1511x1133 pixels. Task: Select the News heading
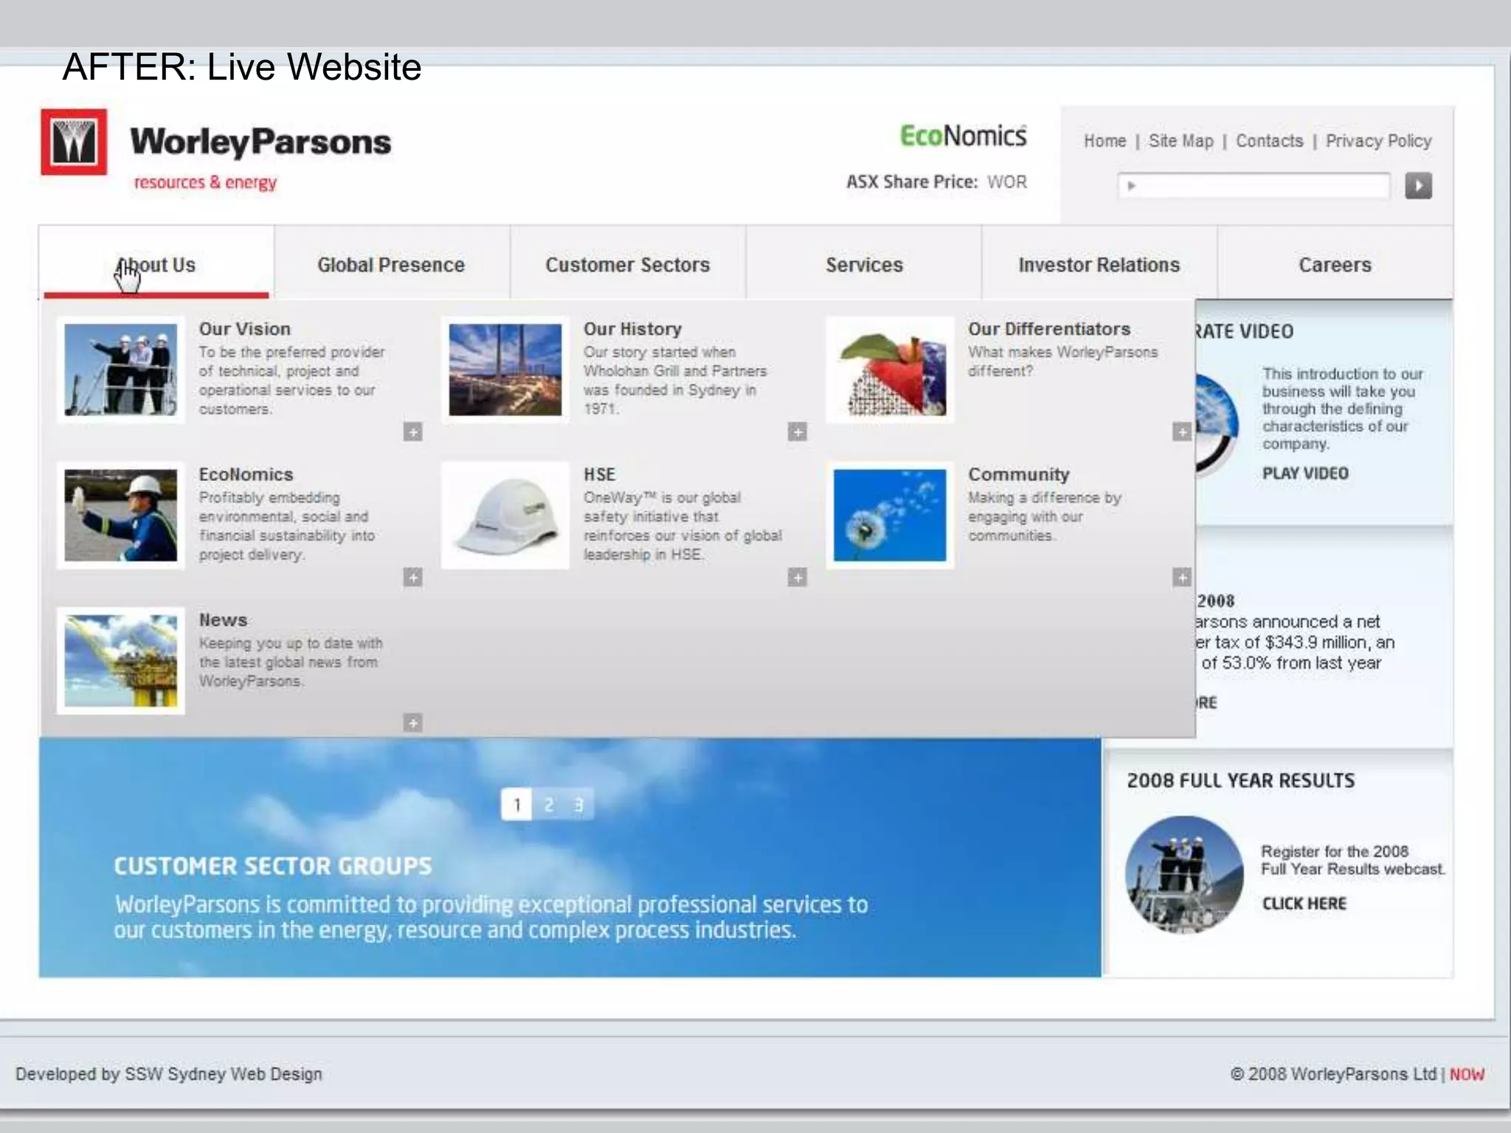(223, 620)
